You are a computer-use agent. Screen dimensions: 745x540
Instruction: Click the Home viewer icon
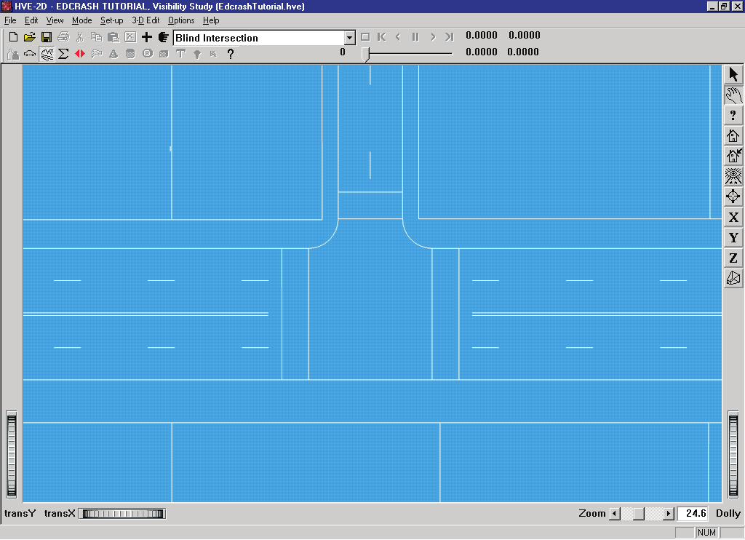pyautogui.click(x=733, y=136)
